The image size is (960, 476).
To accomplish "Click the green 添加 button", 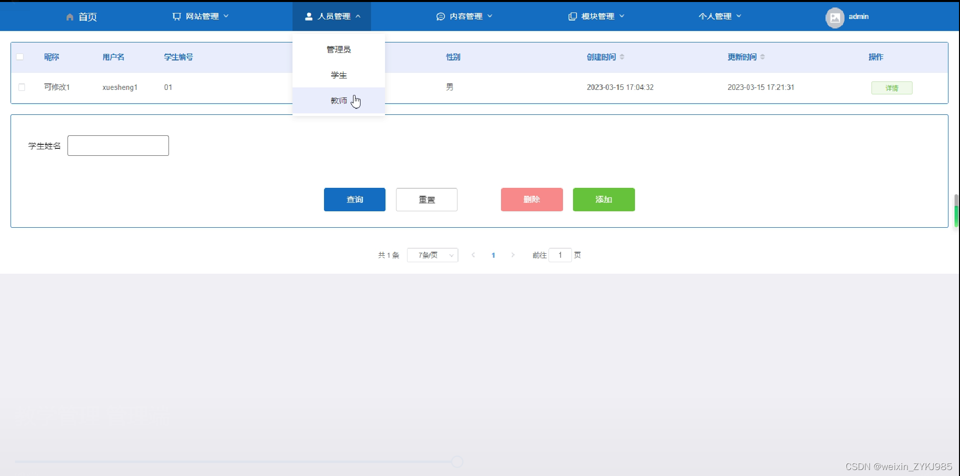I will click(x=604, y=199).
